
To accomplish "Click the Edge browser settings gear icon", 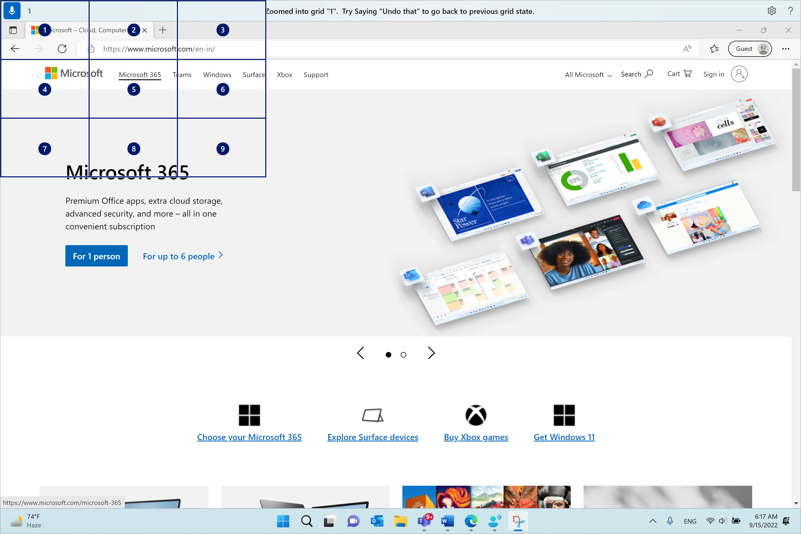I will point(772,10).
